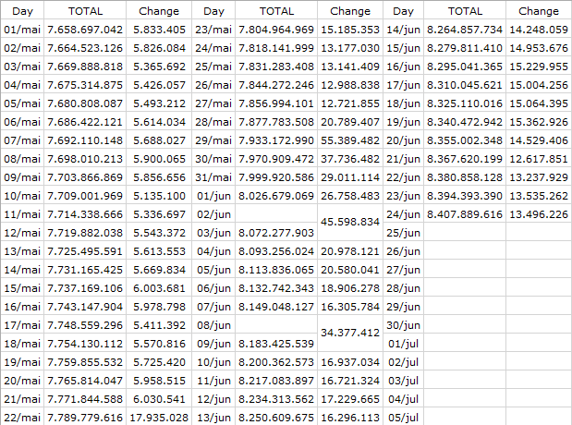Select total 8.295.041.365

pyautogui.click(x=465, y=67)
